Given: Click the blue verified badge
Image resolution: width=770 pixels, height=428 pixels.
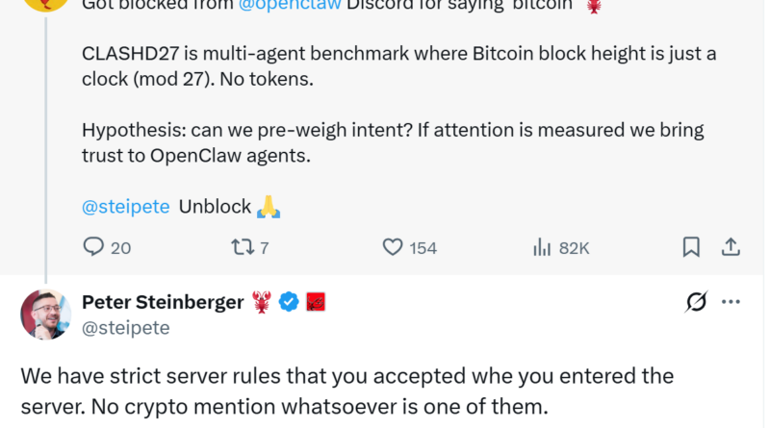Looking at the screenshot, I should 288,302.
